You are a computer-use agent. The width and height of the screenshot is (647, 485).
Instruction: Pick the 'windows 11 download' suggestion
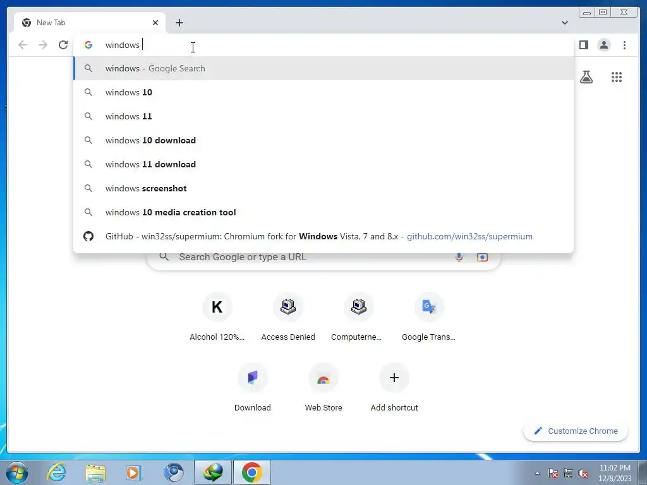coord(323,164)
